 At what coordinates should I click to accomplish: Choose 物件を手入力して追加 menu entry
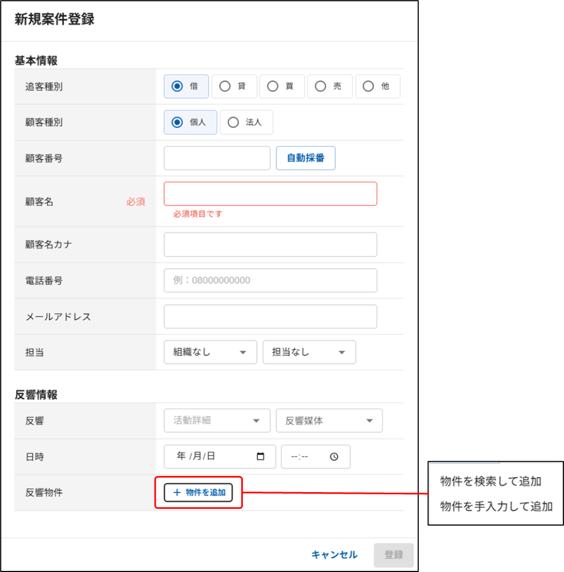coord(496,506)
